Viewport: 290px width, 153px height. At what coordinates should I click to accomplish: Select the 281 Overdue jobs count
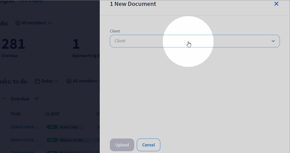click(x=13, y=44)
